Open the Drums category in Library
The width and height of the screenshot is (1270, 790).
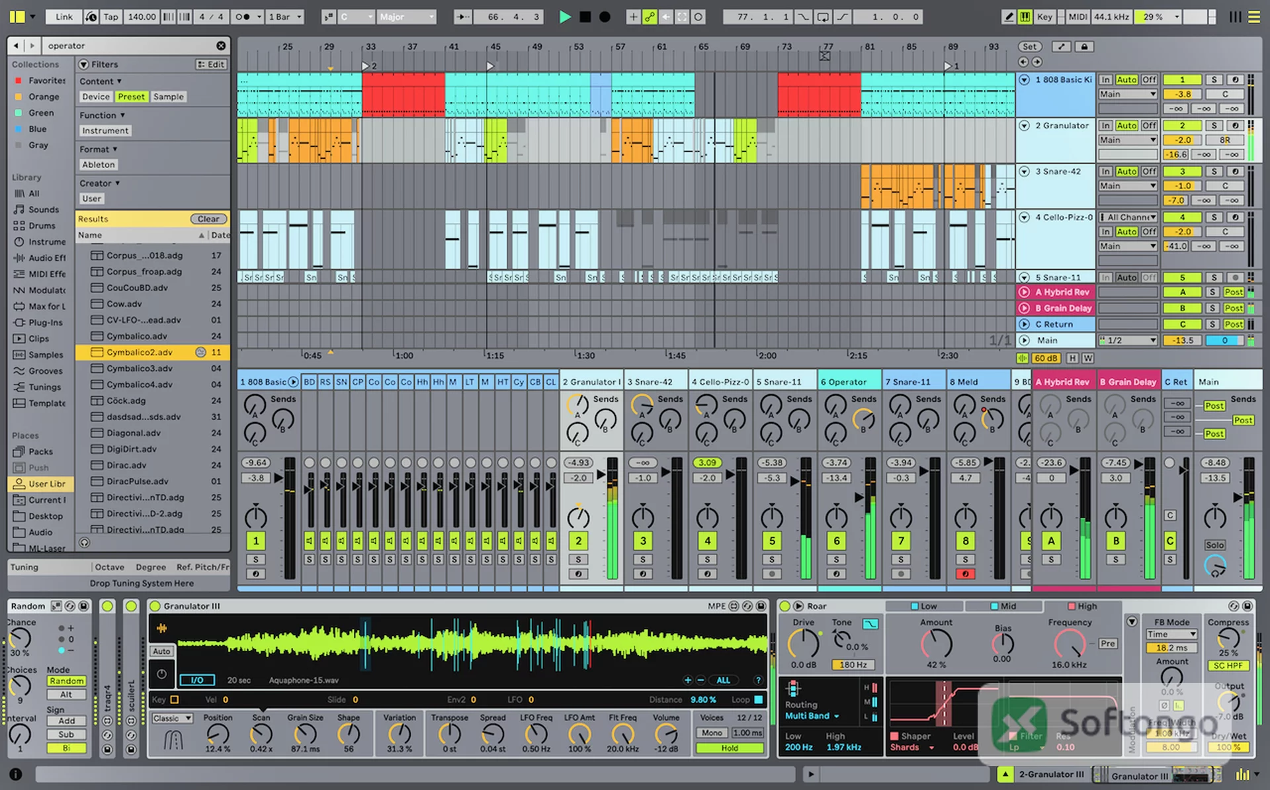(35, 226)
